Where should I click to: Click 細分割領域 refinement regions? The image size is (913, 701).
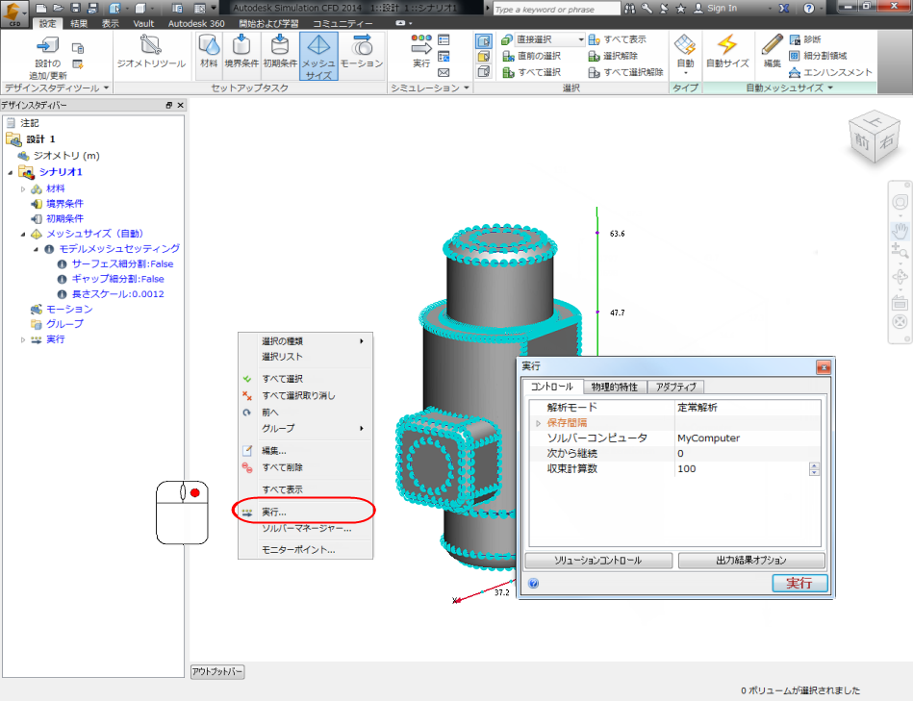[x=818, y=56]
